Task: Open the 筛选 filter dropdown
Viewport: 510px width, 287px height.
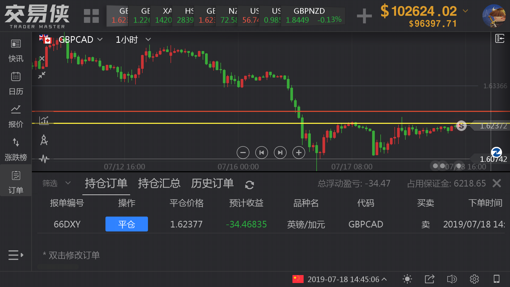Action: [x=56, y=183]
